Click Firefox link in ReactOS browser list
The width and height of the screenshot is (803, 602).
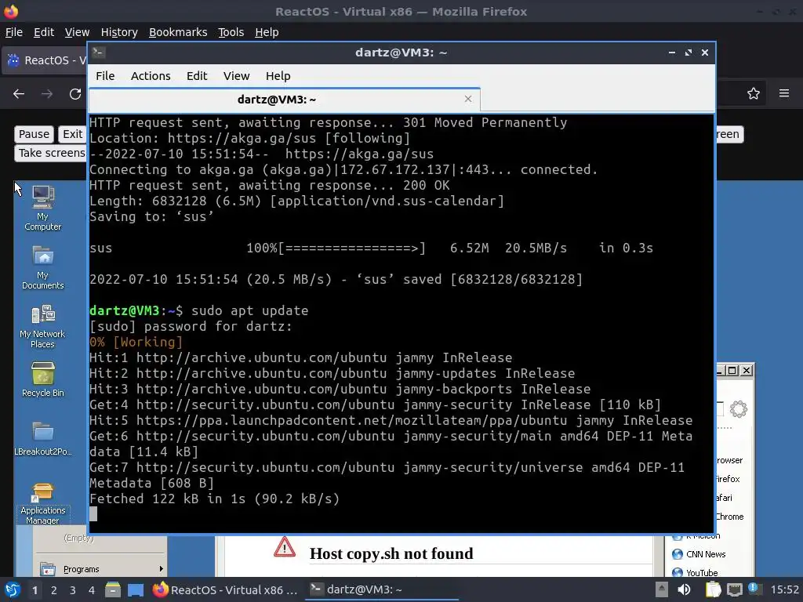coord(728,479)
